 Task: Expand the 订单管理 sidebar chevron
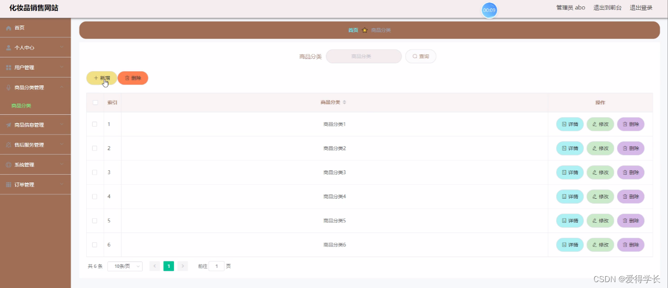point(62,184)
